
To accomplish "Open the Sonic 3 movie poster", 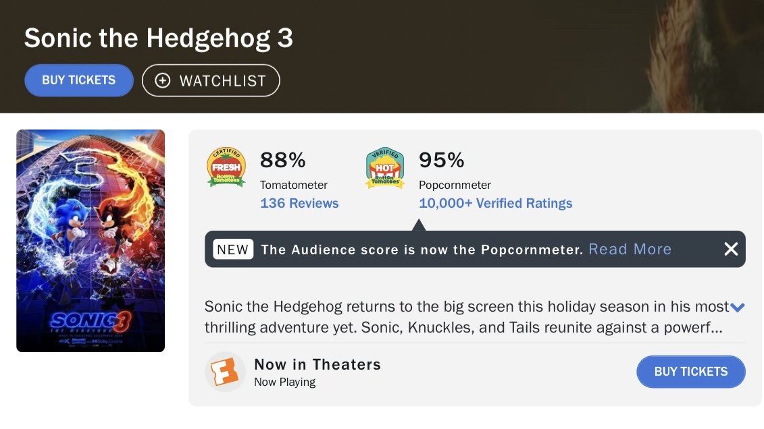I will pos(91,240).
